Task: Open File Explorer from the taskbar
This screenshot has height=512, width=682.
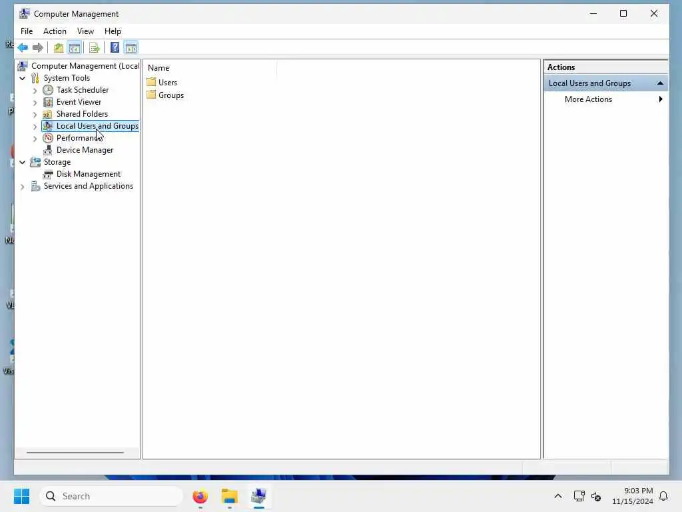Action: click(229, 496)
